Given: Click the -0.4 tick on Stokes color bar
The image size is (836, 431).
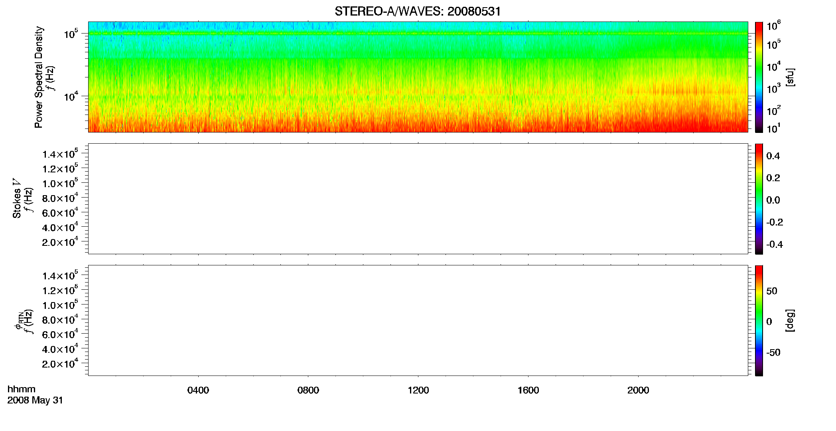Looking at the screenshot, I should 775,245.
